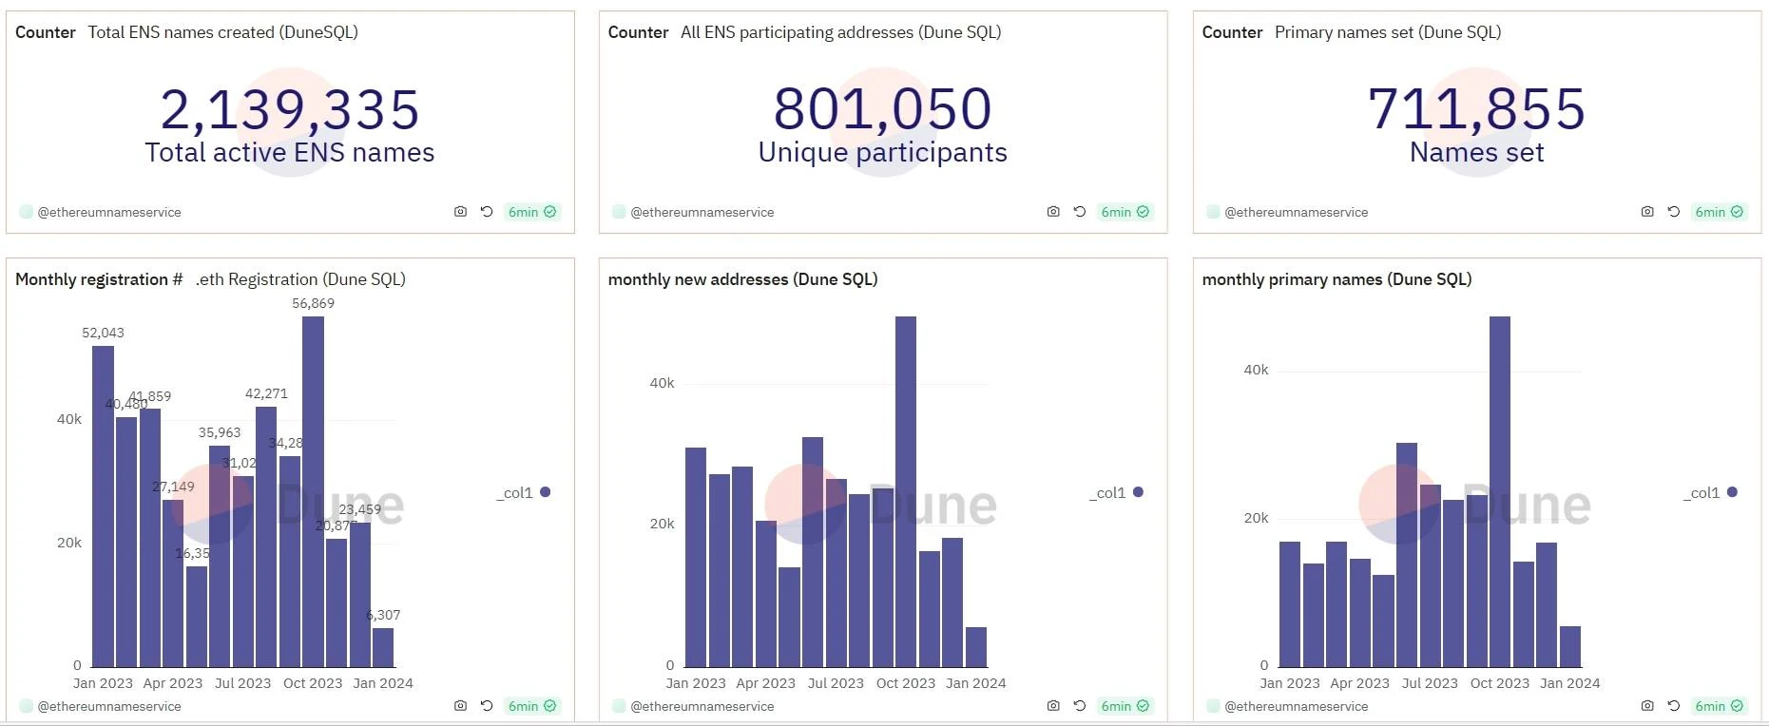Click camera icon on monthly primary names chart

pos(1647,706)
